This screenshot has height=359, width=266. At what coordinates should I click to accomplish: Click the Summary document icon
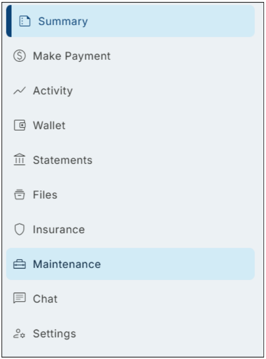tap(25, 21)
